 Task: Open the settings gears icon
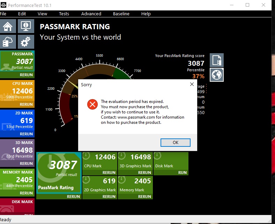(x=26, y=42)
